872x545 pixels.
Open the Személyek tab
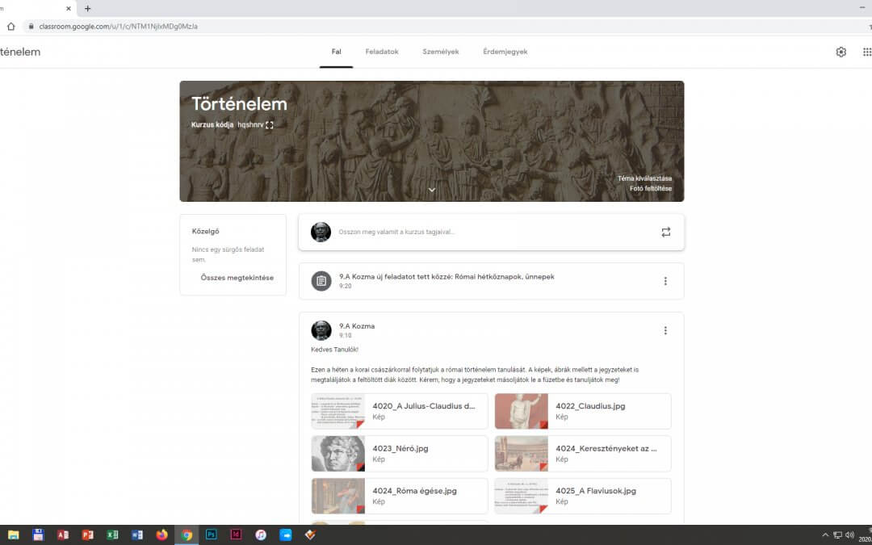tap(440, 51)
